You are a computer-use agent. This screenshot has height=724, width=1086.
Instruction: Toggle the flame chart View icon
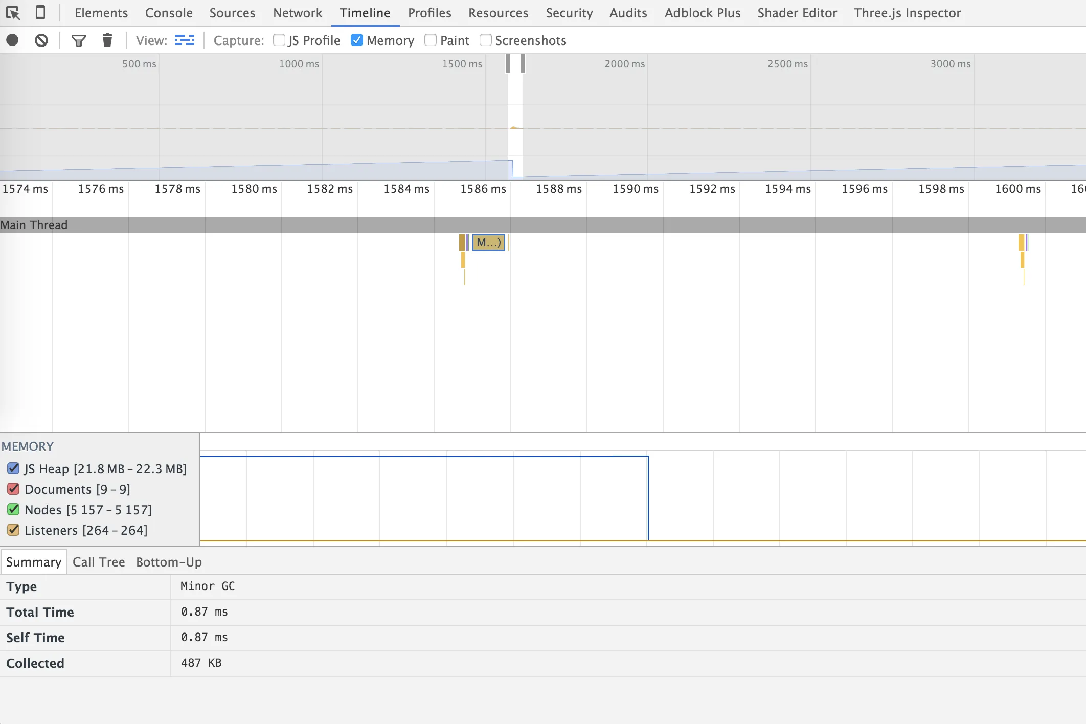tap(184, 40)
